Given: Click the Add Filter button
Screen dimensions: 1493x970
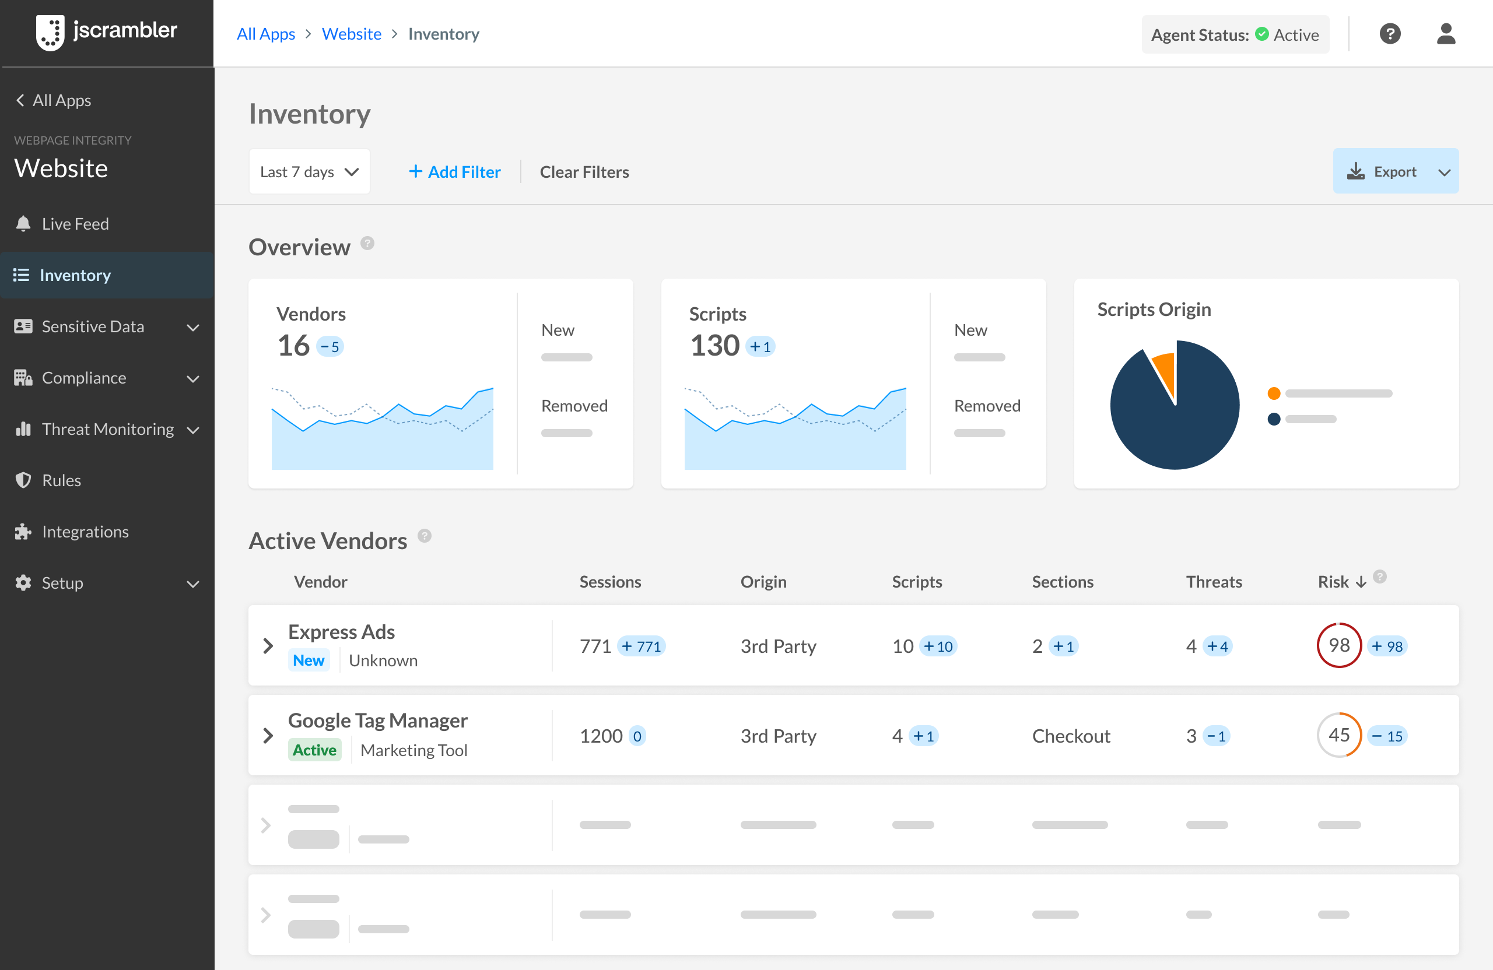Looking at the screenshot, I should 455,172.
